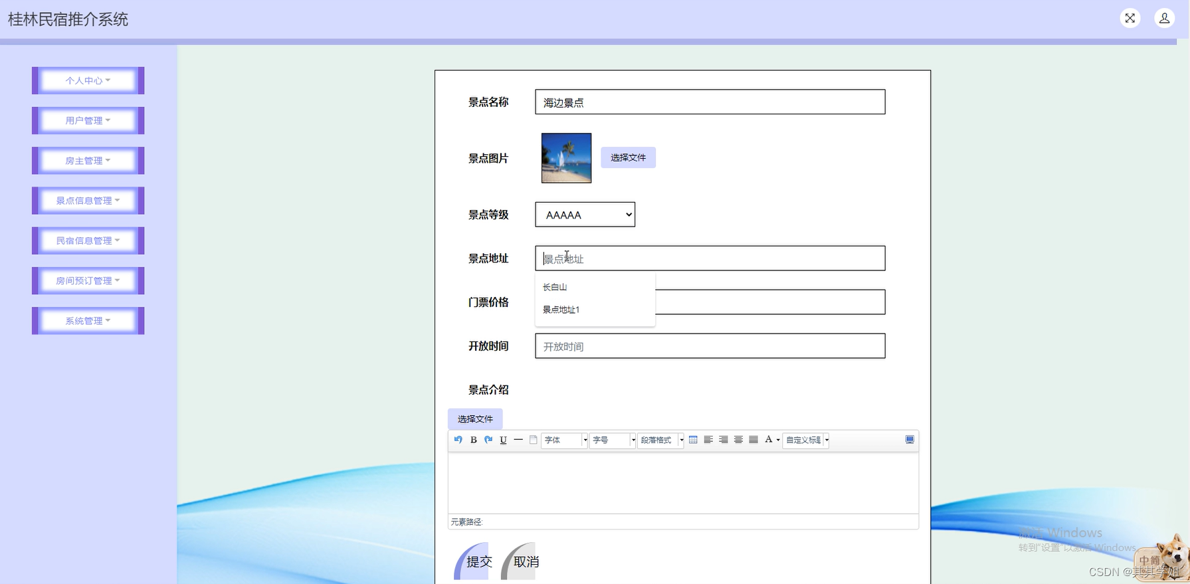1190x584 pixels.
Task: Open the 自定义标题 custom heading dropdown
Action: point(806,440)
